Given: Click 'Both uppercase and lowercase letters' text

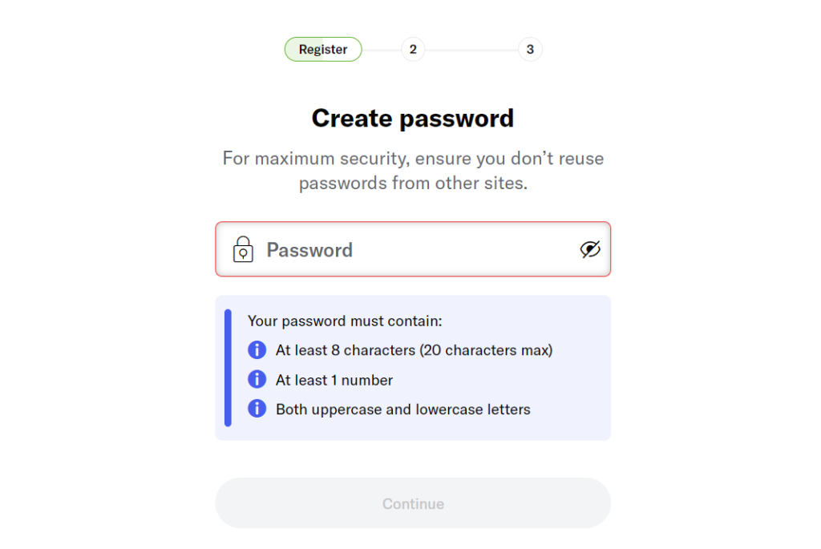Looking at the screenshot, I should 402,410.
